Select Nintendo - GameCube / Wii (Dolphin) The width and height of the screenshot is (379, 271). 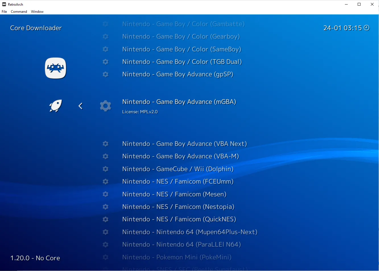click(x=178, y=169)
